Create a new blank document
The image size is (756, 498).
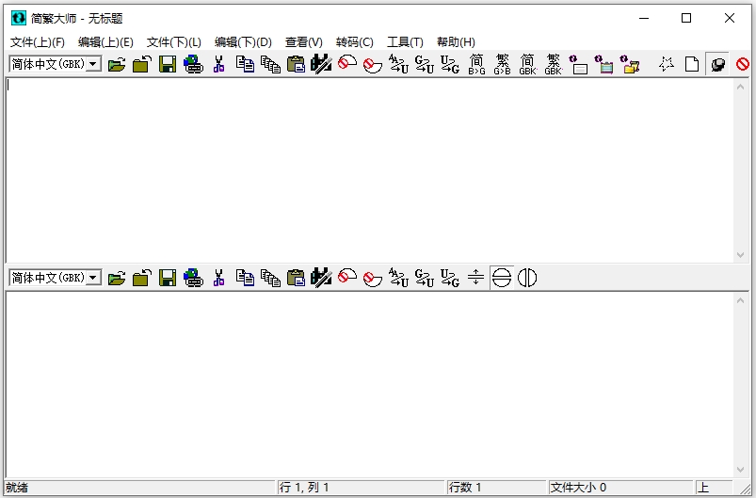pos(692,64)
